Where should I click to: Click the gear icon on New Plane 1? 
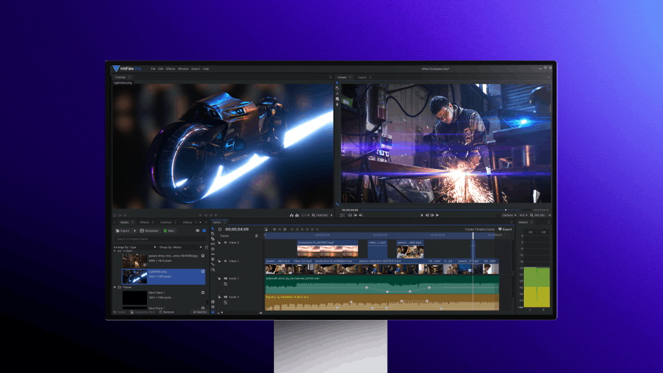[203, 293]
